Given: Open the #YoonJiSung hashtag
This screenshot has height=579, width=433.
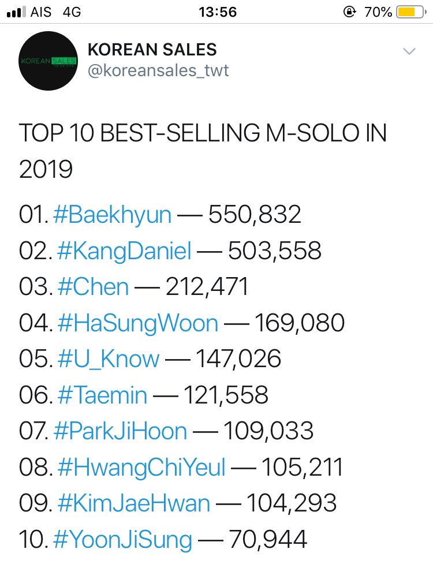Looking at the screenshot, I should (x=122, y=540).
